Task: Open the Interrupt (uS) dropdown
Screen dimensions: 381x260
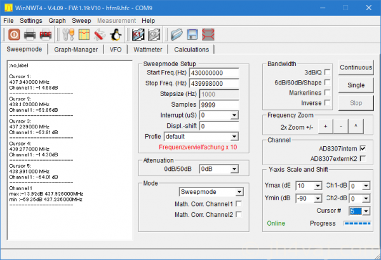Action: pos(234,115)
